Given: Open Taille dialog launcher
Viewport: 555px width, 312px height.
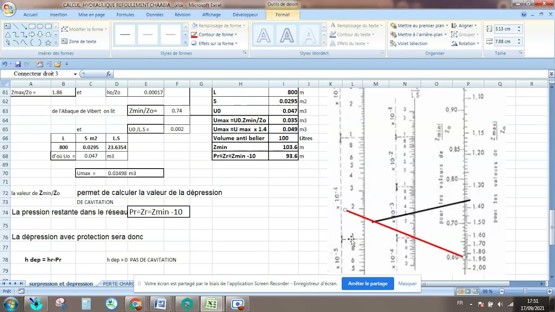Looking at the screenshot, I should click(520, 53).
